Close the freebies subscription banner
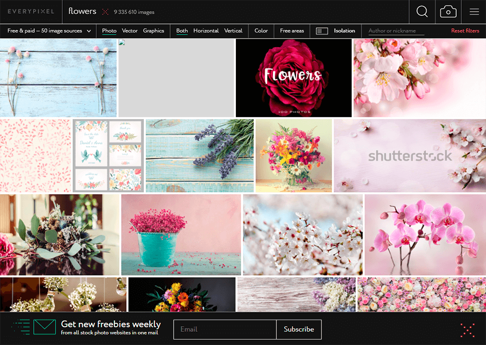This screenshot has width=486, height=345. tap(467, 330)
